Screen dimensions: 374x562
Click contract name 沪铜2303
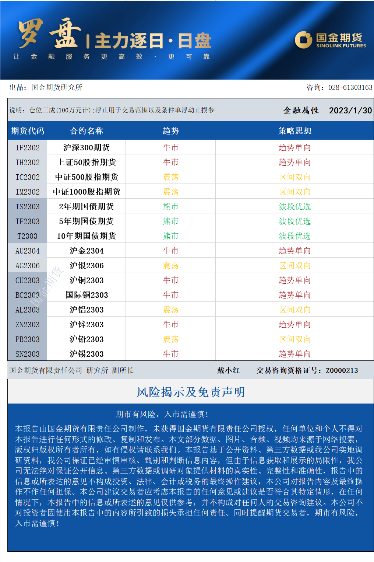coord(87,280)
